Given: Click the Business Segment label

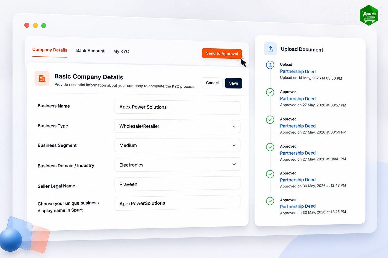Looking at the screenshot, I should point(57,145).
